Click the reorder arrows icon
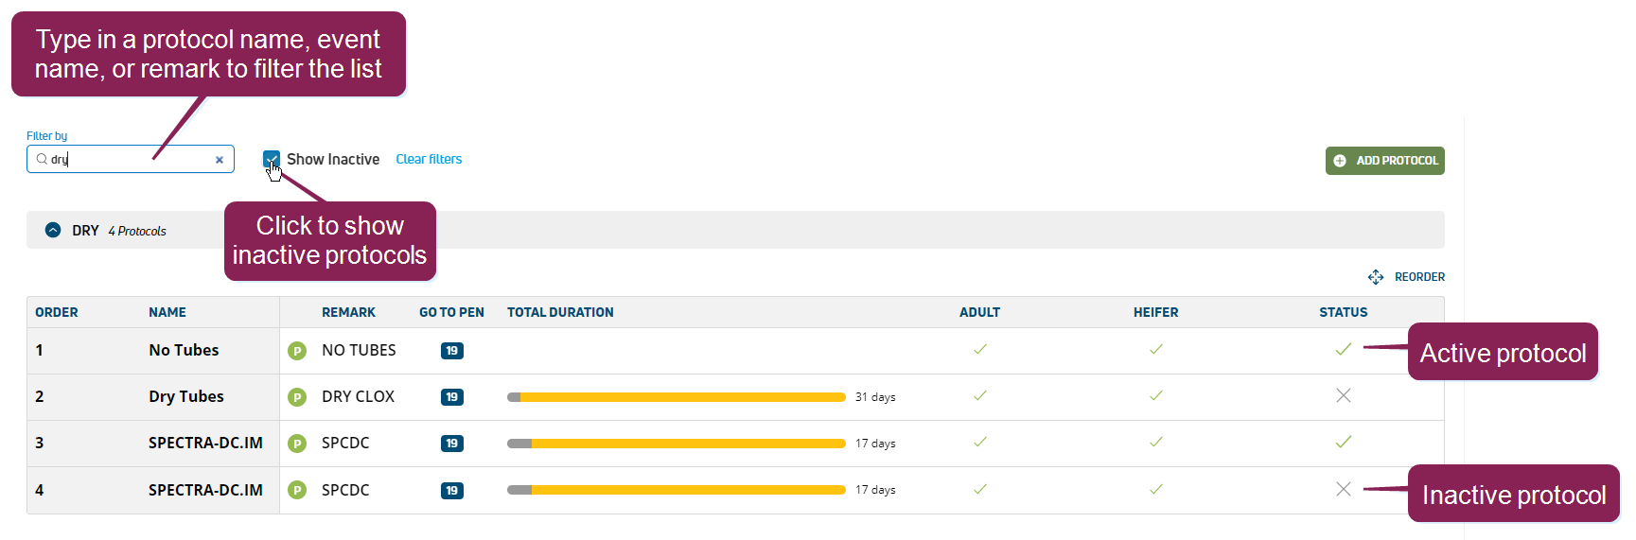Viewport: 1636px width, 540px height. [1376, 277]
